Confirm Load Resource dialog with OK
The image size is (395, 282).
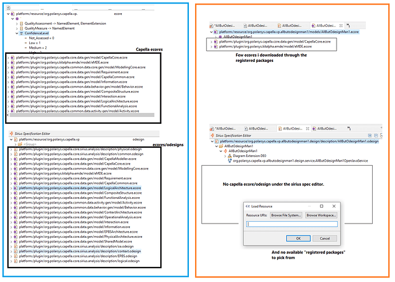pyautogui.click(x=298, y=238)
